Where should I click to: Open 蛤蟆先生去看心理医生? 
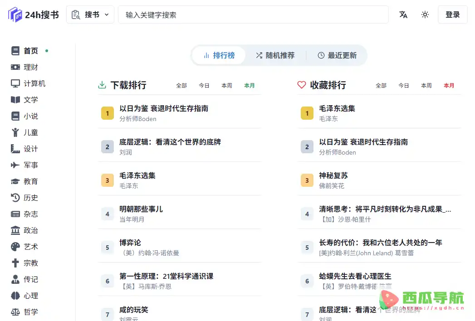point(355,277)
